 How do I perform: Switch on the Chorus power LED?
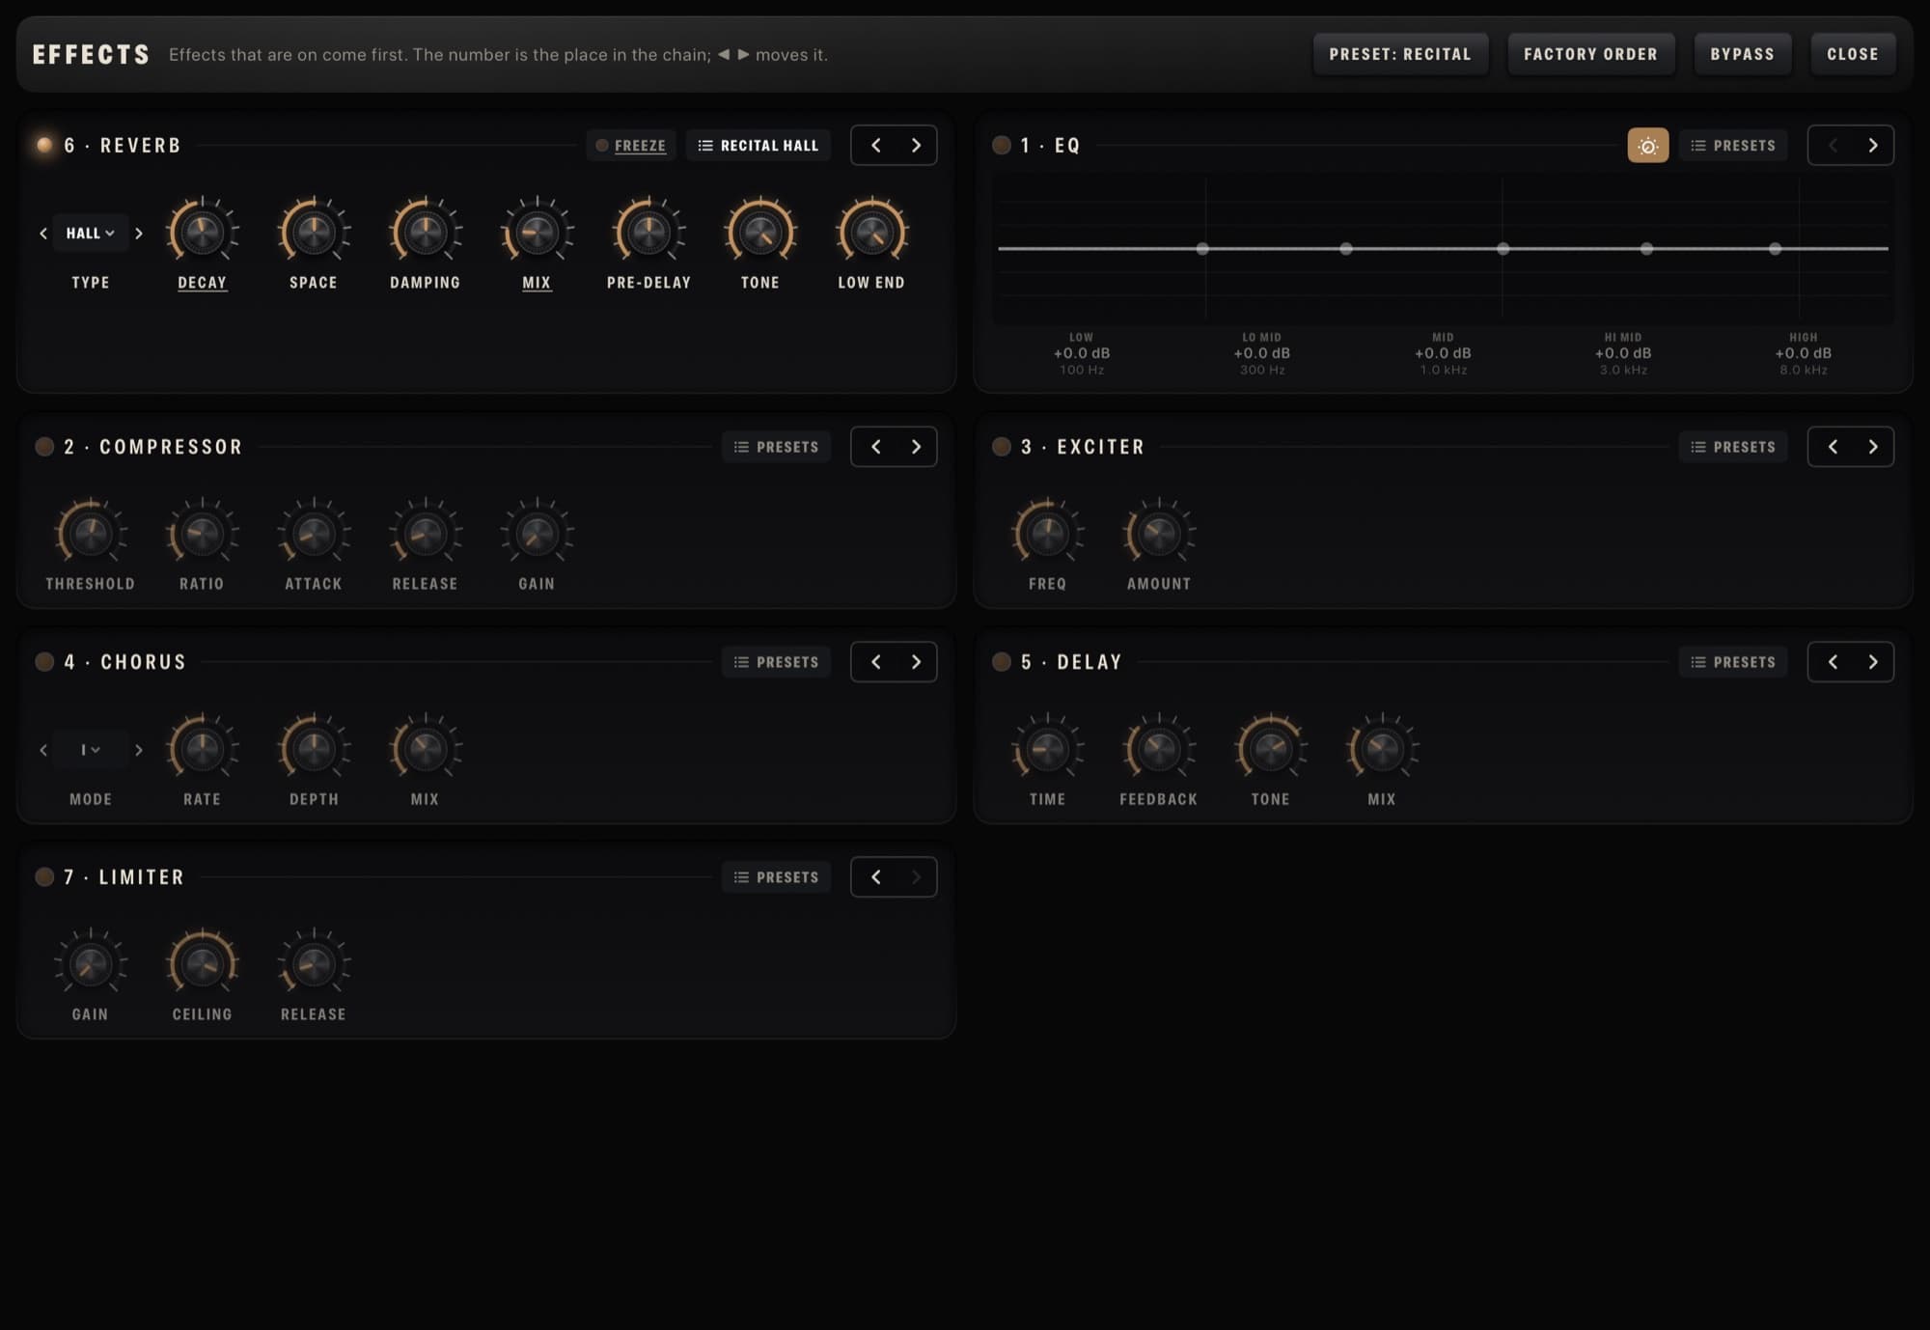44,662
